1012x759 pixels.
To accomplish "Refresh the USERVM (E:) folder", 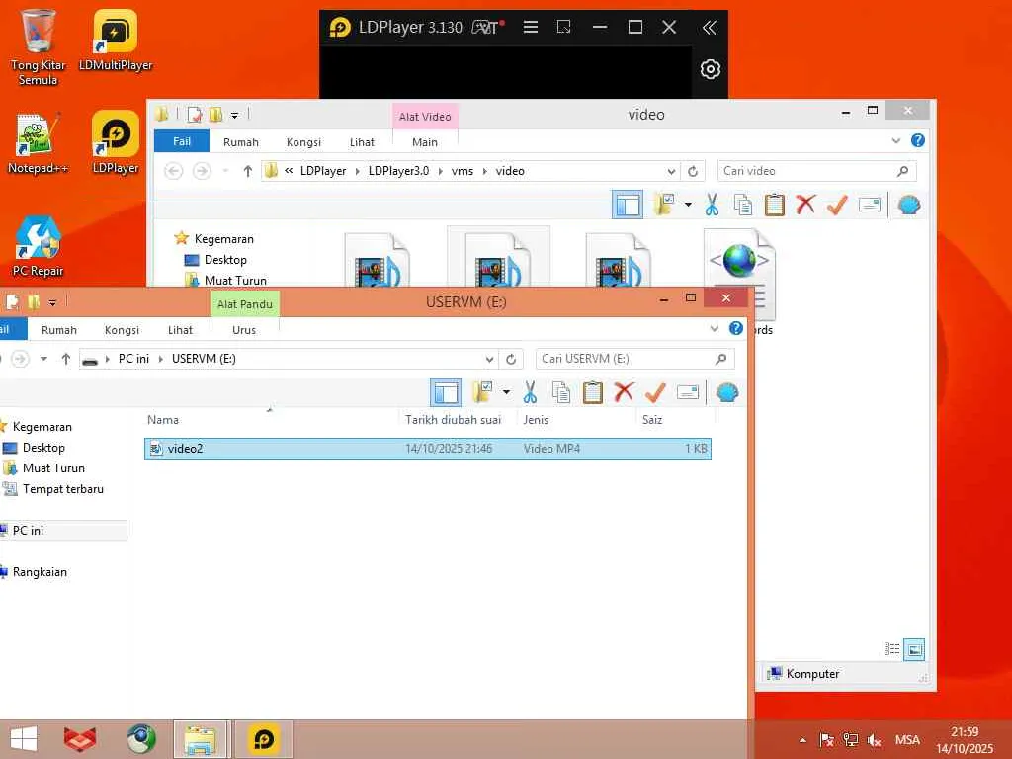I will click(511, 359).
